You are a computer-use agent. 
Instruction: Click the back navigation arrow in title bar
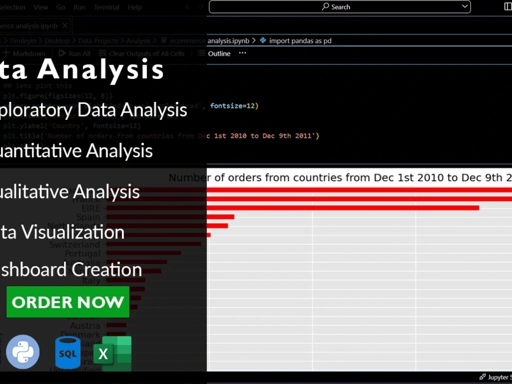(x=188, y=7)
